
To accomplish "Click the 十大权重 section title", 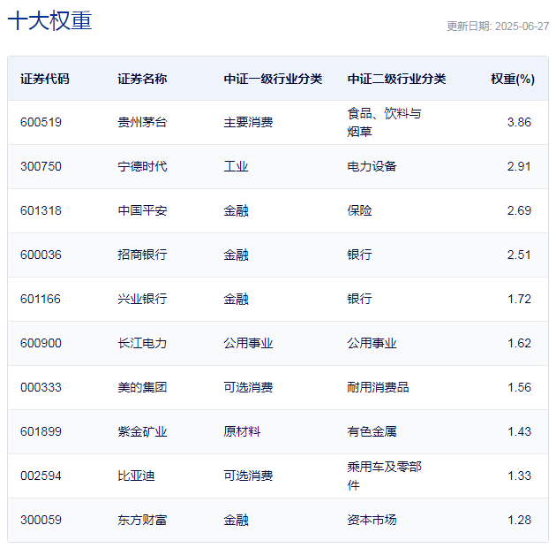I will click(x=49, y=21).
